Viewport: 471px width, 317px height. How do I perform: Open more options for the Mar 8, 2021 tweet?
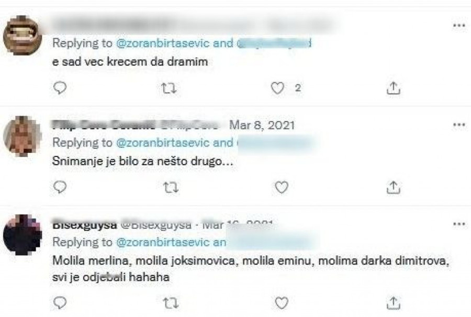point(459,124)
